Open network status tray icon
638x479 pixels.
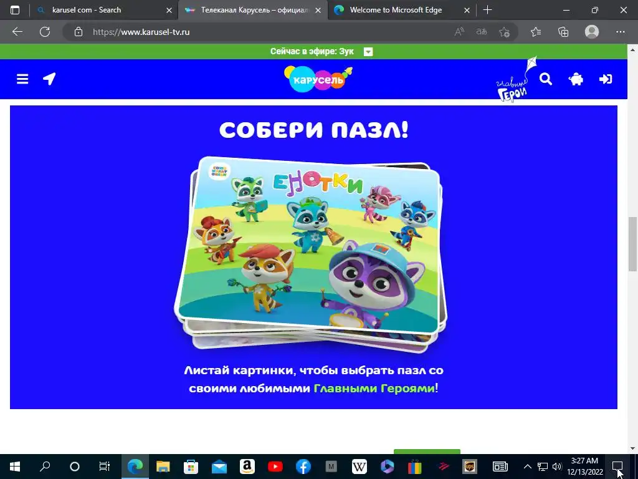(x=543, y=467)
